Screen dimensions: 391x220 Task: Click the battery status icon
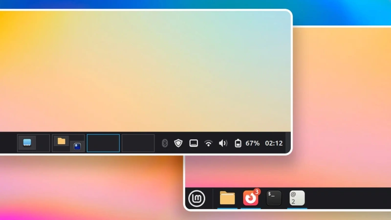click(238, 143)
